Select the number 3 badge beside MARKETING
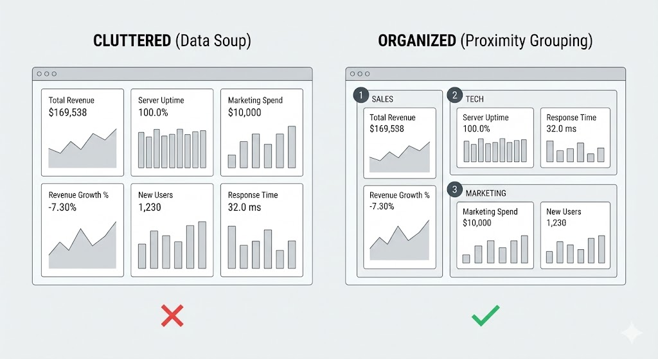658x359 pixels. point(455,190)
